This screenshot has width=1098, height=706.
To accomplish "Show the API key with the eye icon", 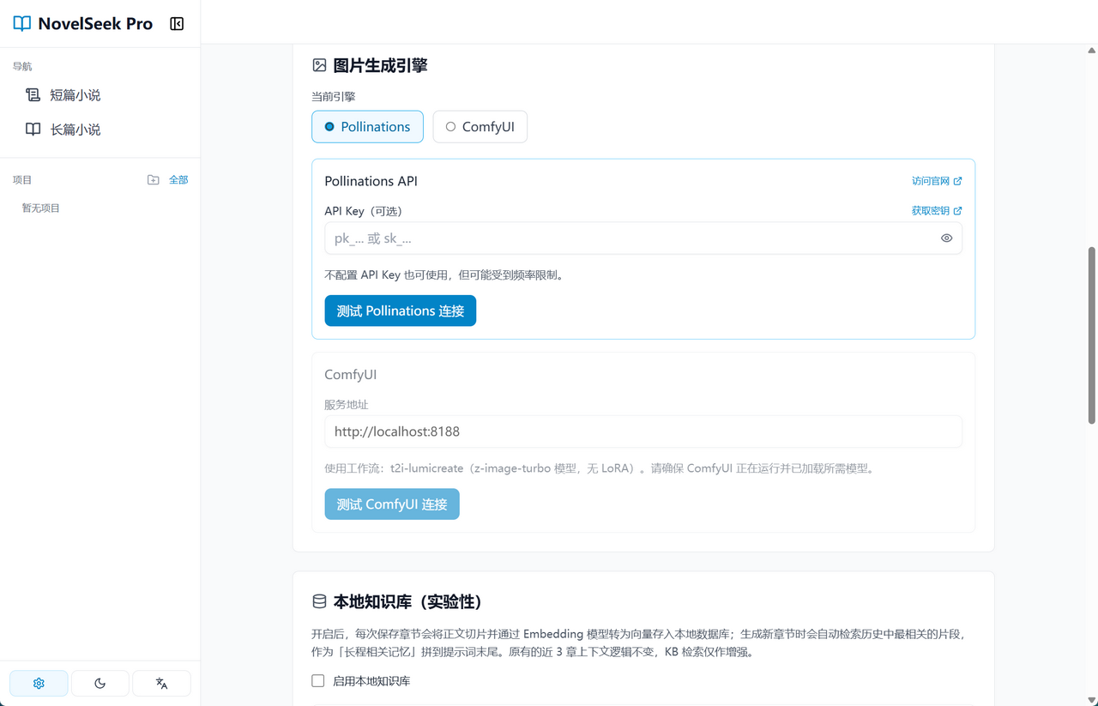I will click(x=946, y=238).
